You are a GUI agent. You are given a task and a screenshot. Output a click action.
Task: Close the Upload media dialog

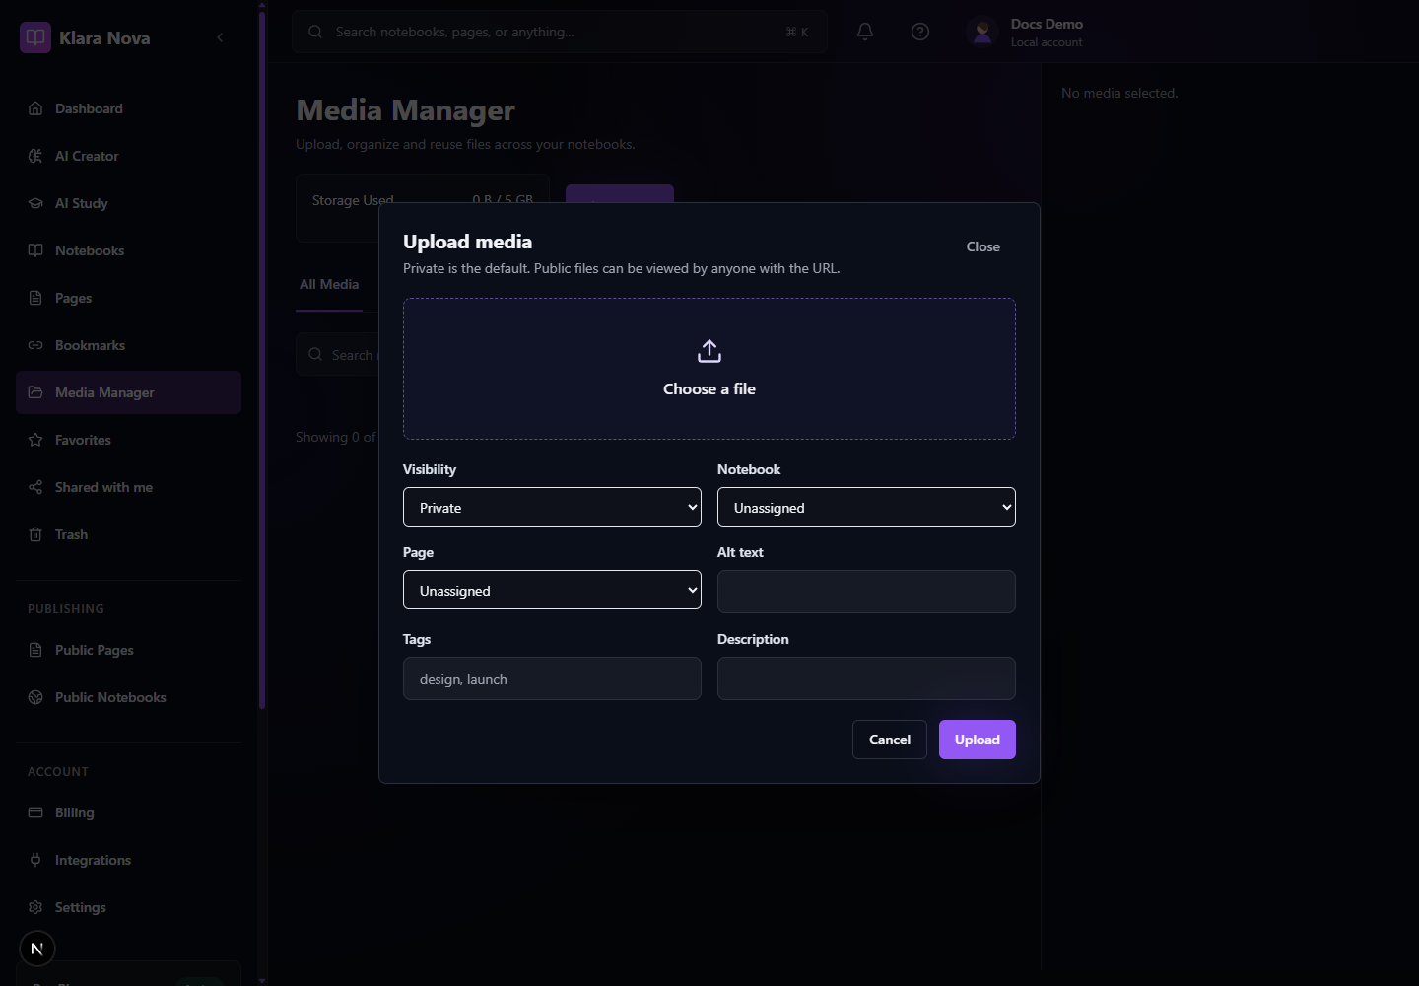pyautogui.click(x=982, y=246)
